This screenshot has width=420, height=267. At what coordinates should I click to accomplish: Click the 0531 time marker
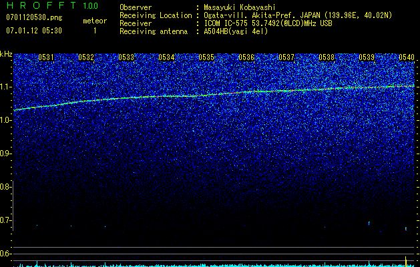click(46, 57)
